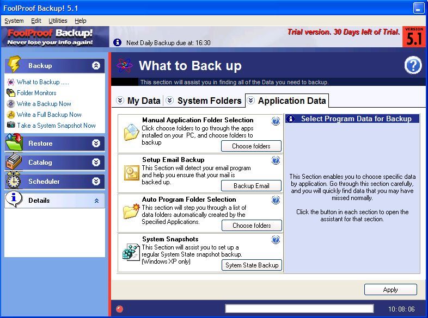Image resolution: width=428 pixels, height=318 pixels.
Task: Expand the Scheduler panel chevron
Action: pos(96,181)
